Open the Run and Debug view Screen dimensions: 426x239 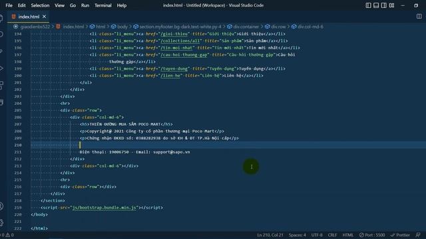(x=1, y=68)
